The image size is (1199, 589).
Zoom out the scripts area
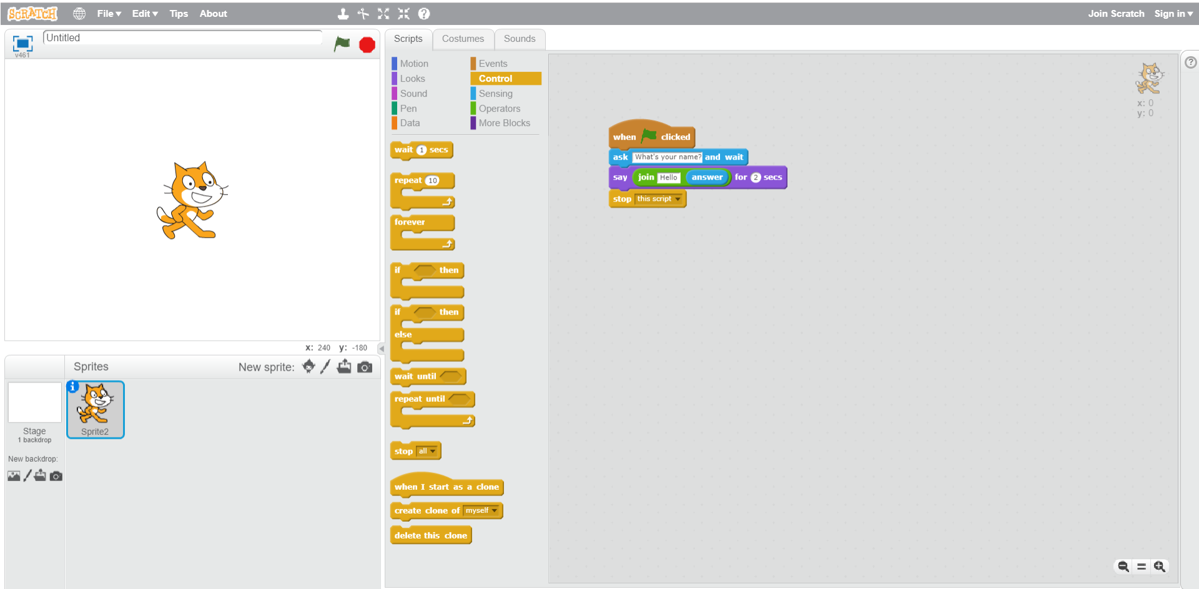[x=1123, y=567]
